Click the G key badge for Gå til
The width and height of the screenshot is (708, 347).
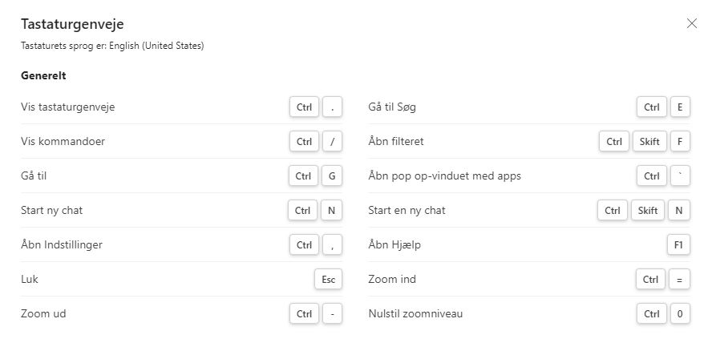pyautogui.click(x=332, y=176)
